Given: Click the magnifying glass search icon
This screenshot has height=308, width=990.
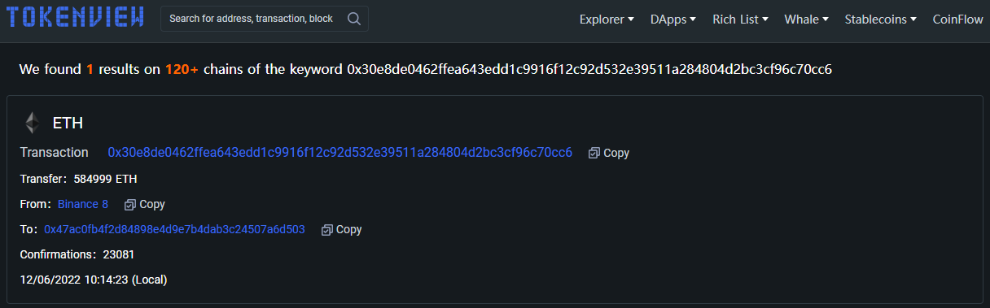Looking at the screenshot, I should (x=354, y=19).
